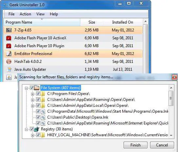Viewport: 178px width, 152px height.
Task: Open the Action menu
Action: [x=25, y=14]
